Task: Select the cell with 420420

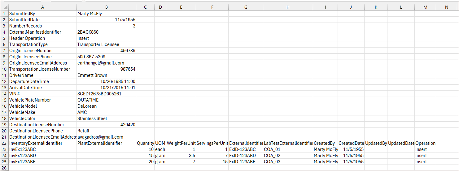Action: [106, 125]
